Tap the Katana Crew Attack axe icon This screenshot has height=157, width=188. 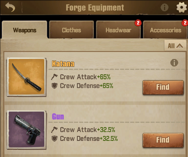click(x=54, y=77)
